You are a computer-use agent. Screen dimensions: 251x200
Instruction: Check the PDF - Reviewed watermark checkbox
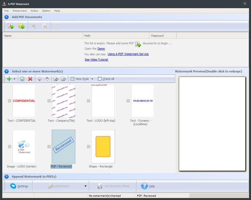pos(49,147)
